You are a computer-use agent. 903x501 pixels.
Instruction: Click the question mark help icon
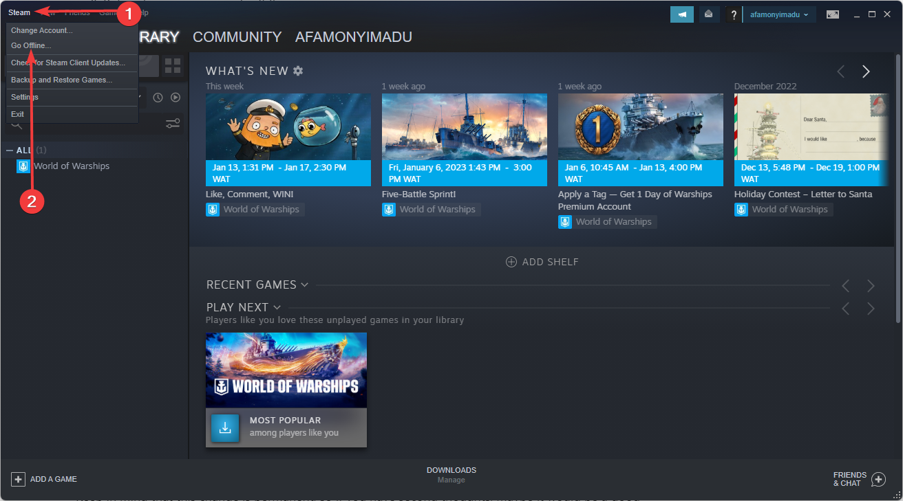(734, 14)
